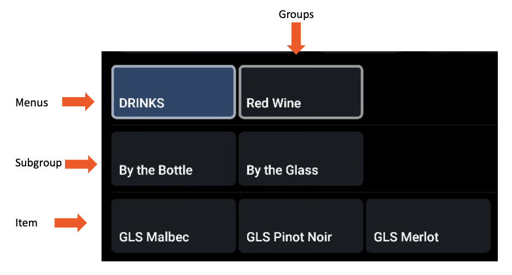Click the Subgroup annotation label

(38, 163)
